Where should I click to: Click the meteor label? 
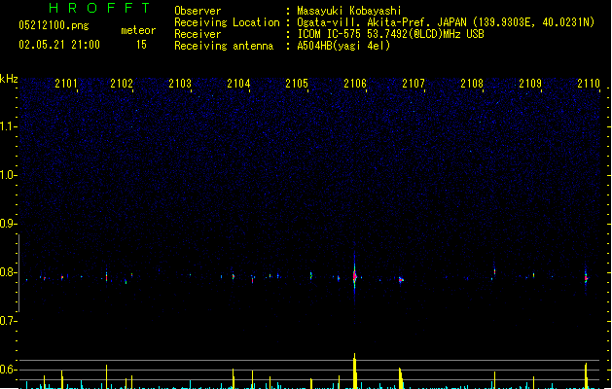click(x=138, y=30)
